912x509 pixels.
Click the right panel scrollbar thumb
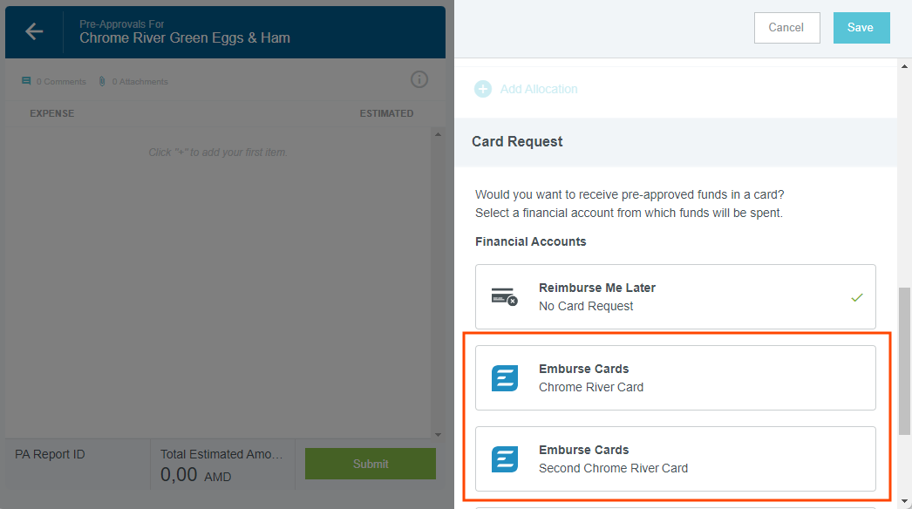905,361
